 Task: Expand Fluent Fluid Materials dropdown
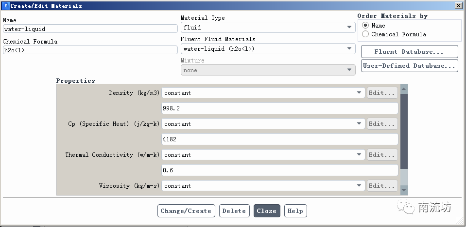click(x=268, y=49)
